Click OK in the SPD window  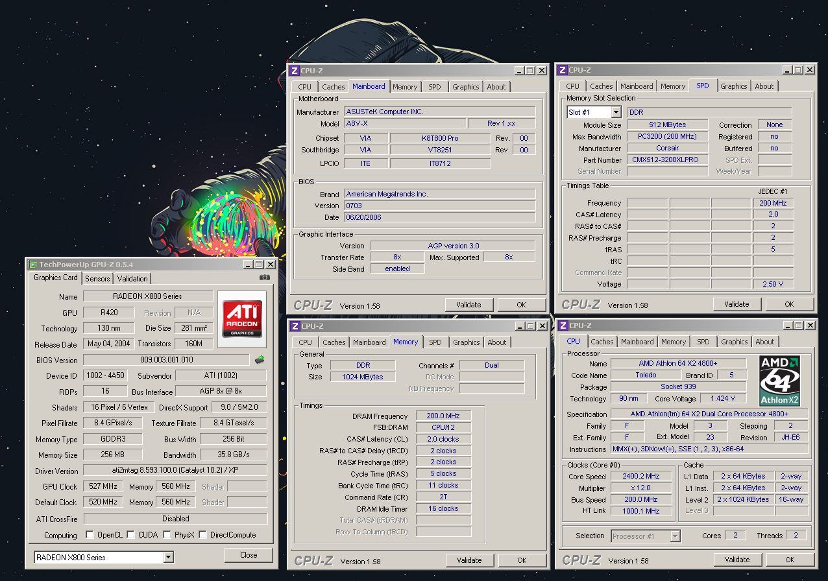pos(789,304)
